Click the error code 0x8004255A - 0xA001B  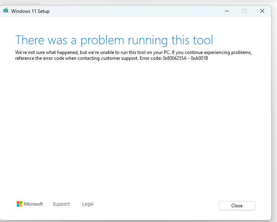[x=185, y=58]
